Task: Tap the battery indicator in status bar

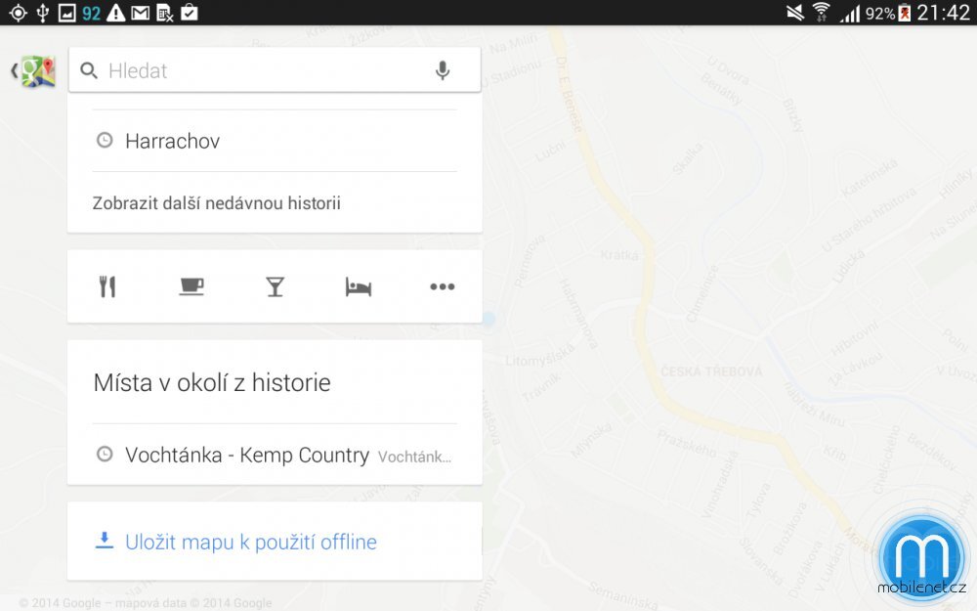Action: point(905,13)
